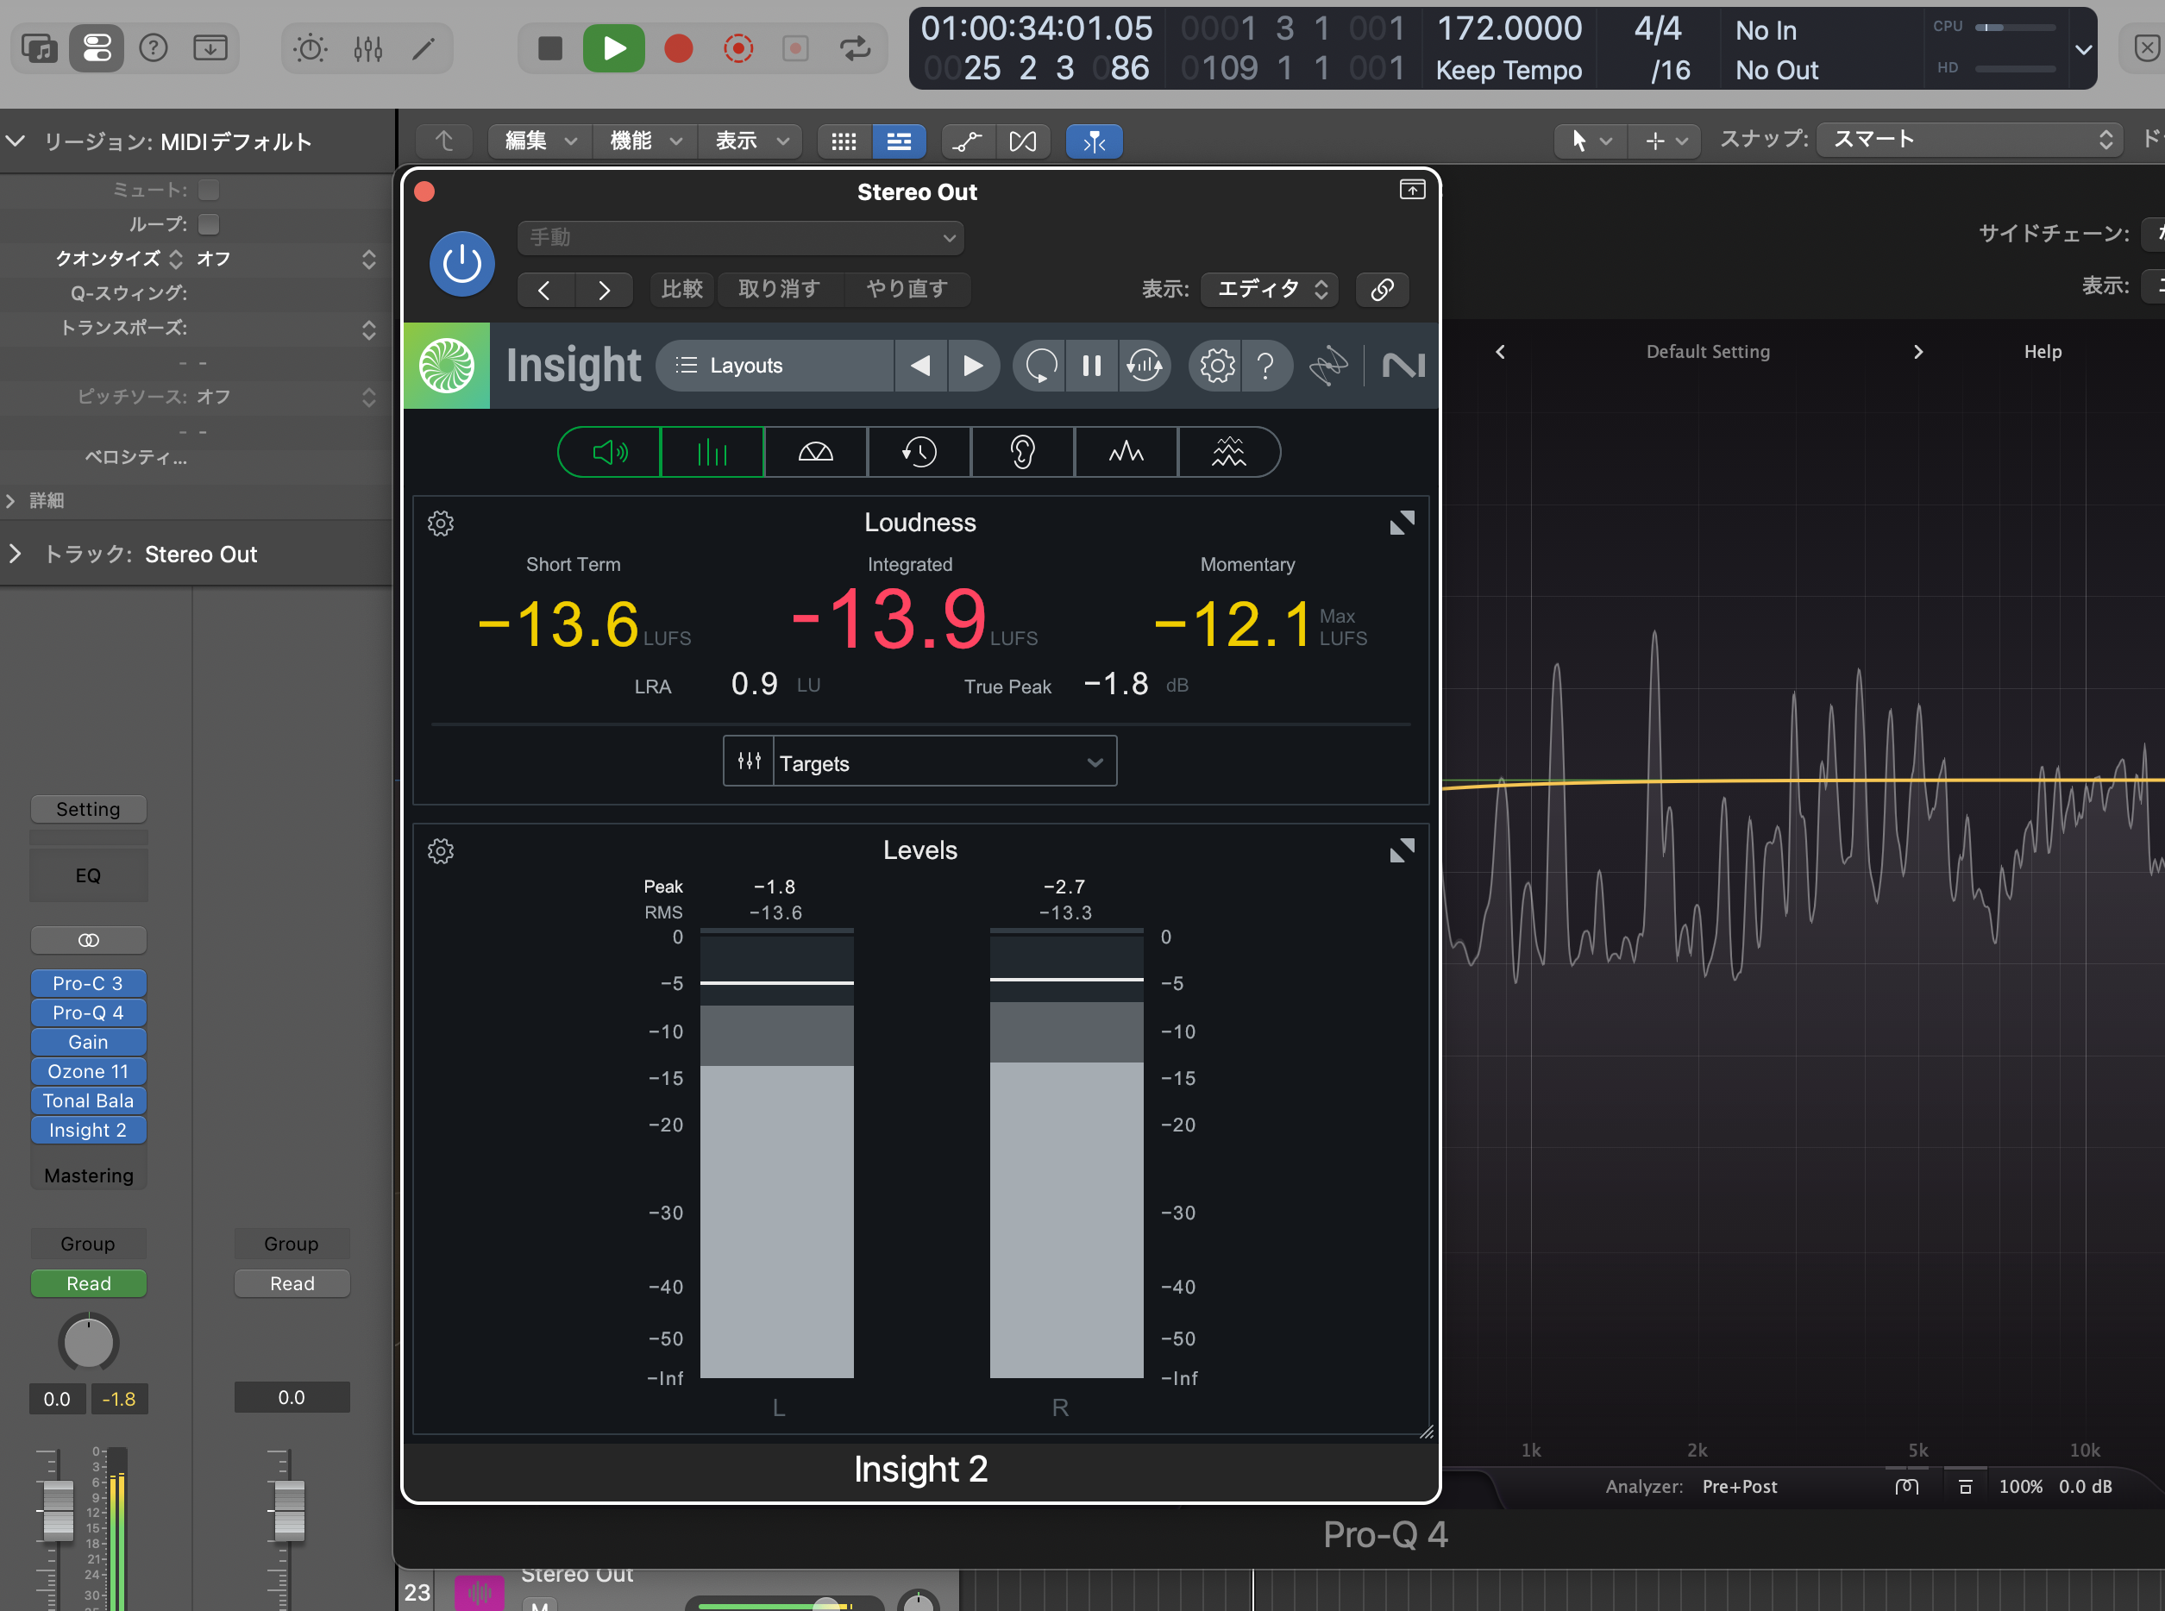The width and height of the screenshot is (2165, 1611).
Task: Open the 手動 preset dropdown
Action: (x=740, y=237)
